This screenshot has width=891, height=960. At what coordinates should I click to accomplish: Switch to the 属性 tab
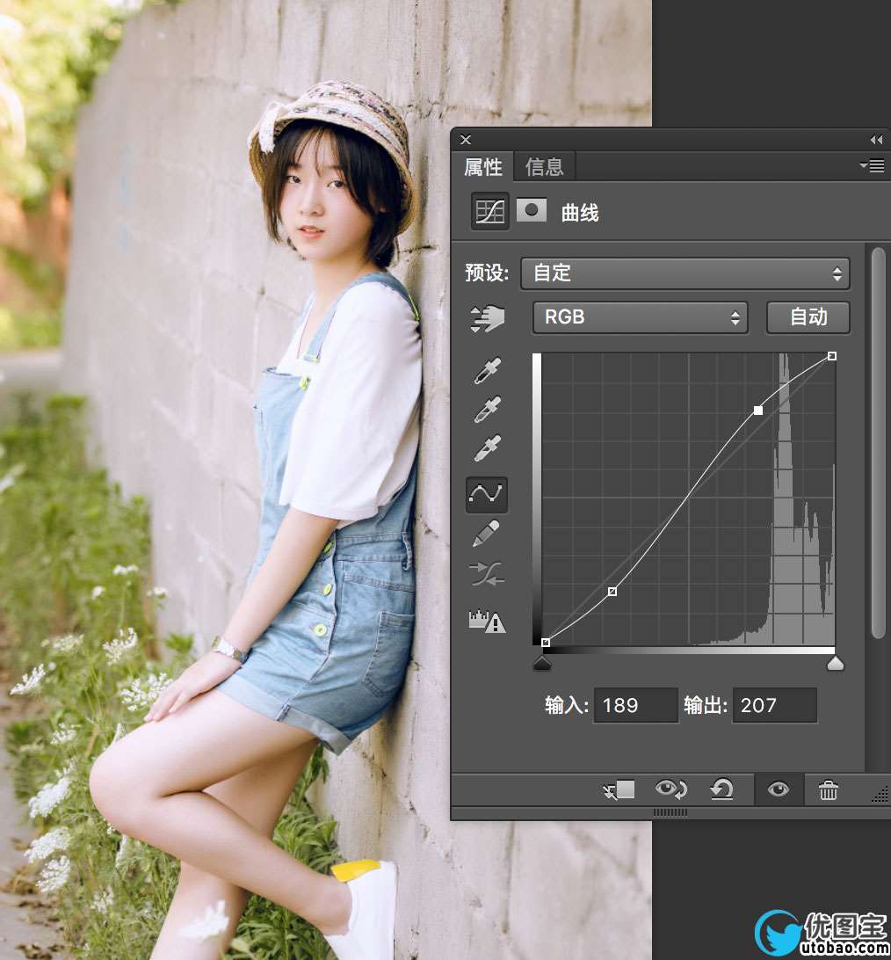click(482, 166)
